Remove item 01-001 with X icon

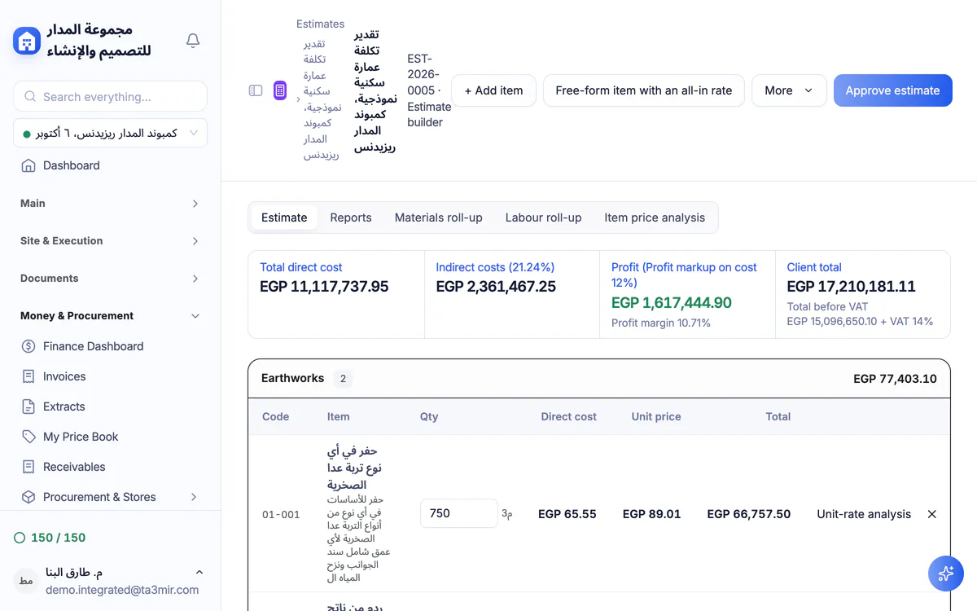coord(932,514)
